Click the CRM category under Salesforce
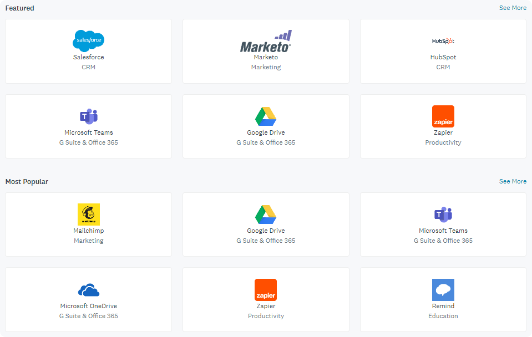The width and height of the screenshot is (532, 337). [89, 67]
